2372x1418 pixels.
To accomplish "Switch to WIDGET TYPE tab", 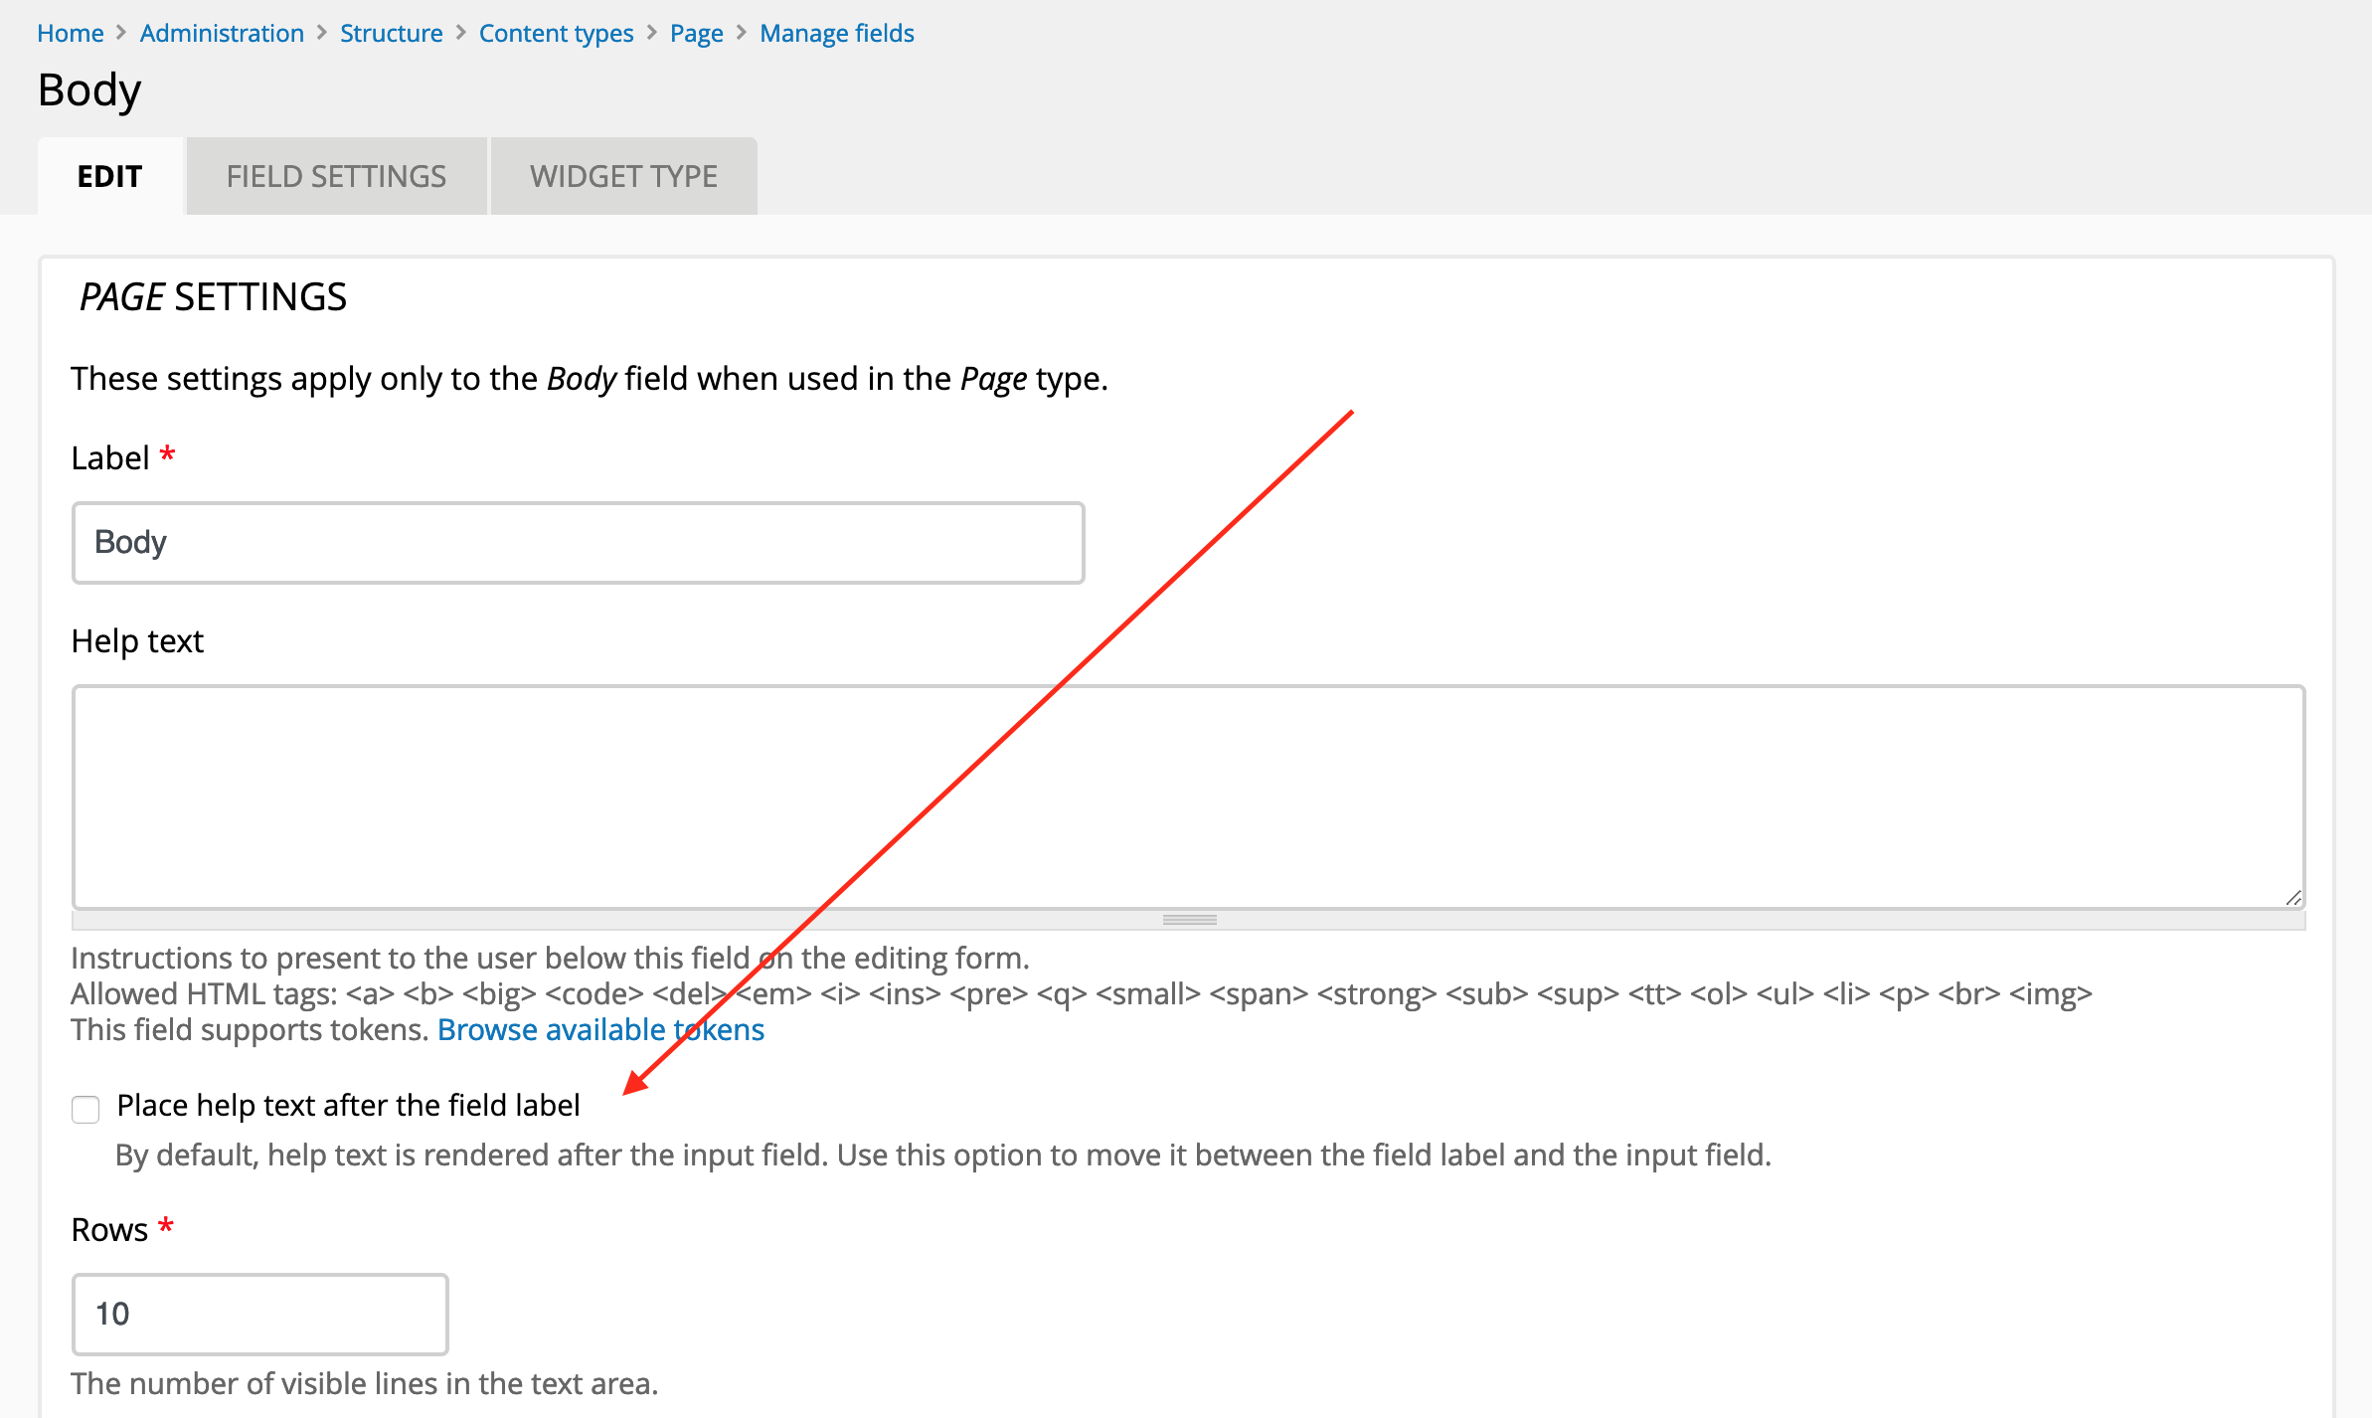I will coord(623,176).
